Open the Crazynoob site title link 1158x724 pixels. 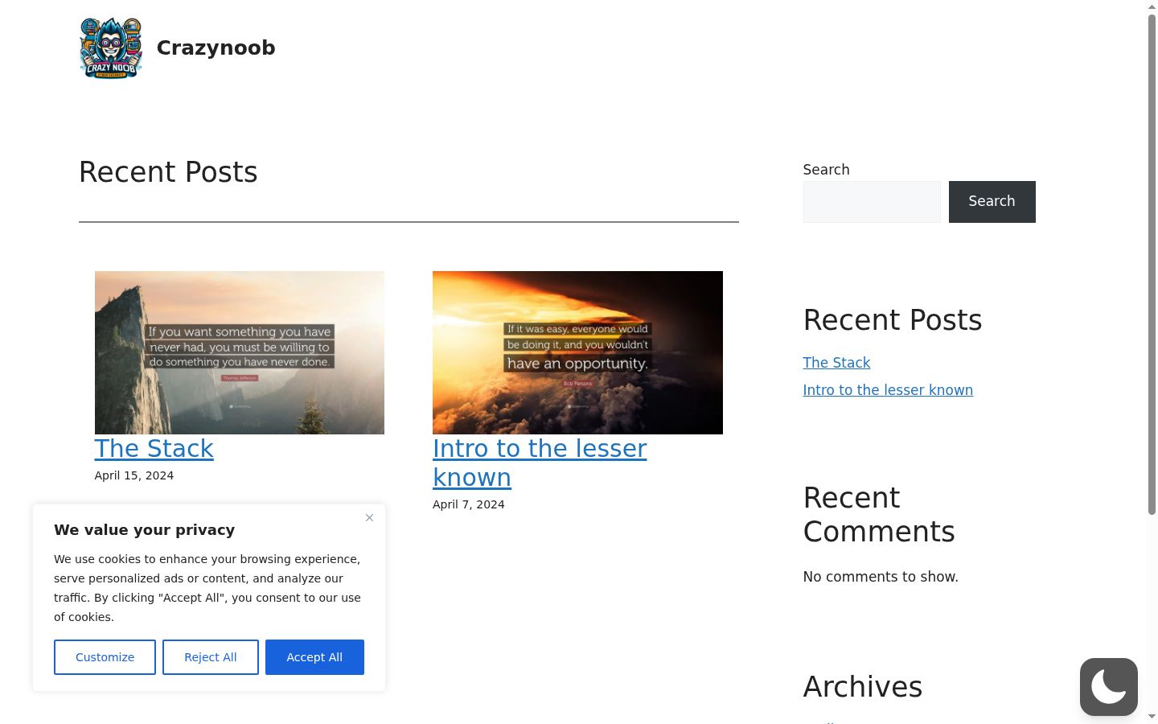click(x=216, y=47)
